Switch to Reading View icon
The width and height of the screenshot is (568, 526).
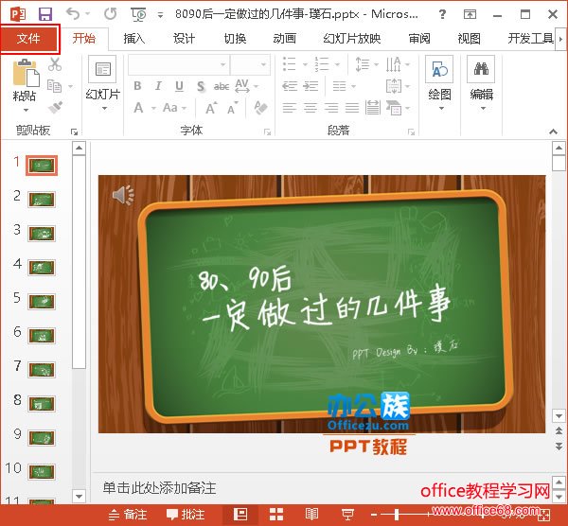click(x=311, y=514)
